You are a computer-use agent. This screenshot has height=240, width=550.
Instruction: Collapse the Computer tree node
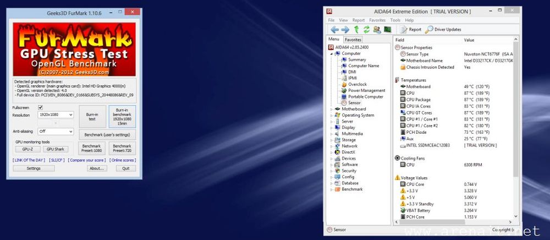332,54
